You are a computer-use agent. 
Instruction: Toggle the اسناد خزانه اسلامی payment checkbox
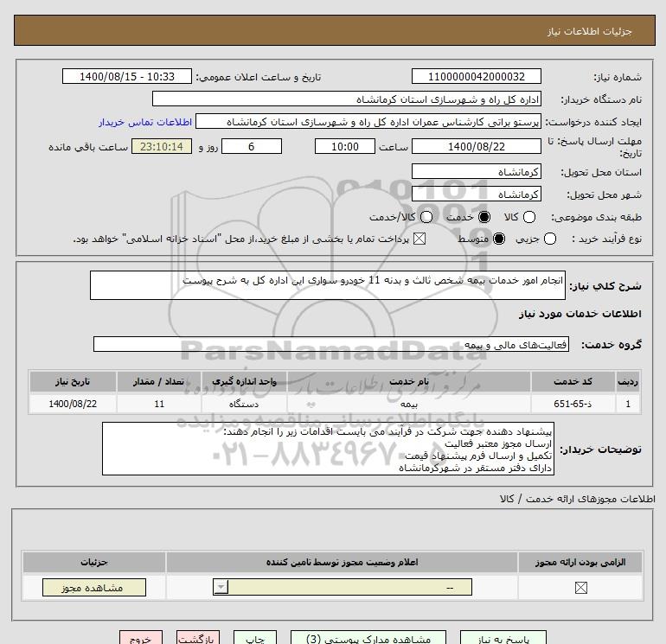419,239
